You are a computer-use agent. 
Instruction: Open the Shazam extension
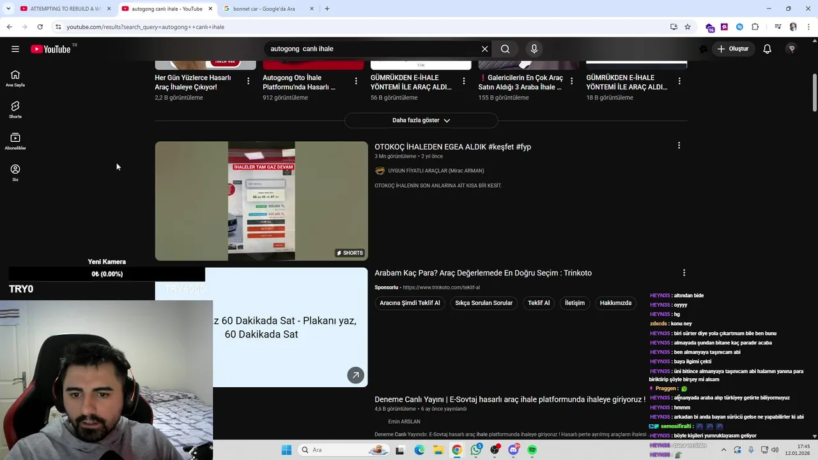click(x=739, y=27)
